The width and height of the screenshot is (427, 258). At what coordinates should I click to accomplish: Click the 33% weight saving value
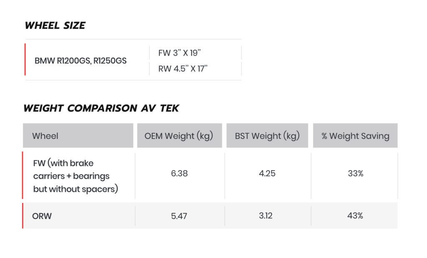[356, 173]
